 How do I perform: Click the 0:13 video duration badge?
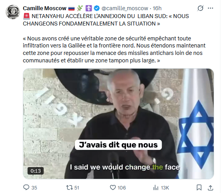click(35, 171)
